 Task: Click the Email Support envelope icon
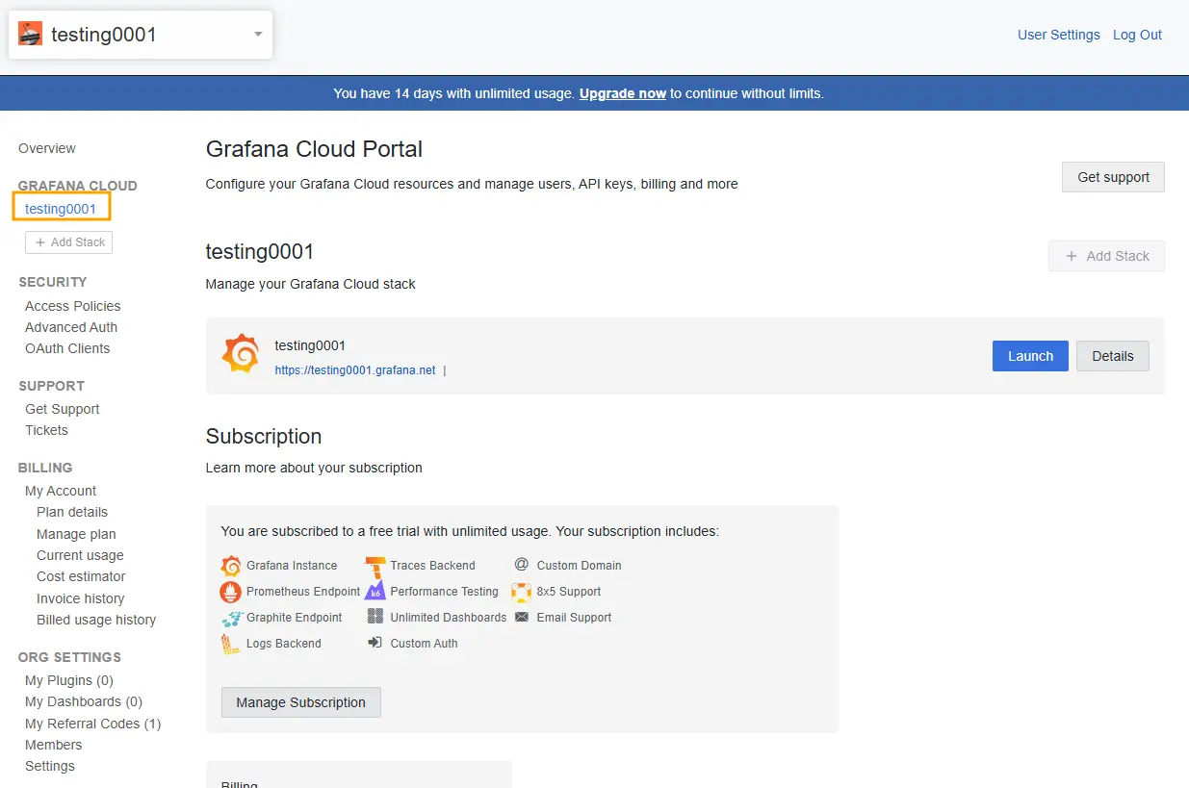coord(522,617)
